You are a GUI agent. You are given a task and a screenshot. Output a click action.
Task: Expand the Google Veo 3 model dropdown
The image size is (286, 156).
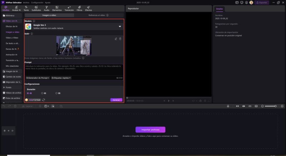[120, 26]
